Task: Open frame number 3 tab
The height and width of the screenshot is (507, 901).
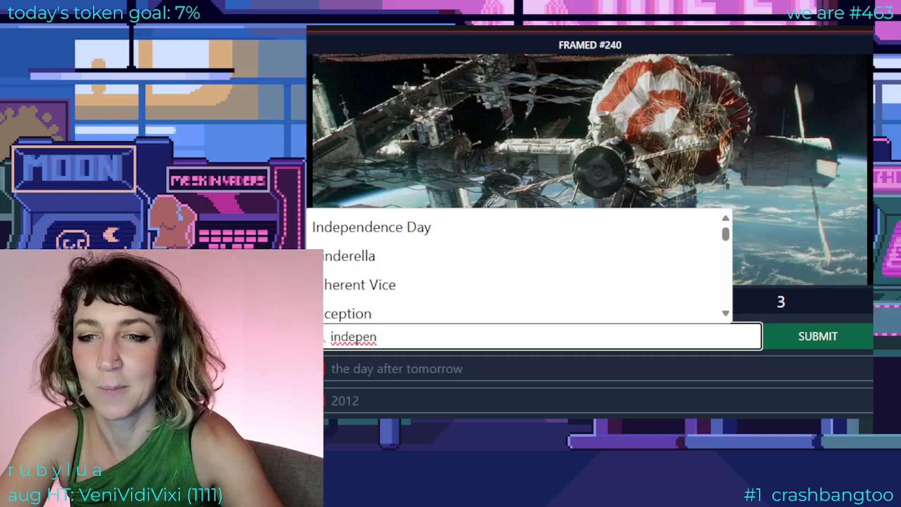Action: point(781,302)
